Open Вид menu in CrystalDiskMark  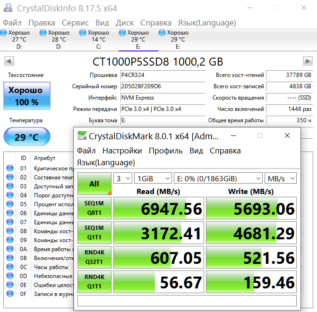196,151
